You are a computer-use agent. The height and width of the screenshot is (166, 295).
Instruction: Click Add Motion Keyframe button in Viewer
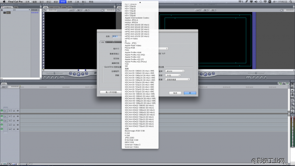52,77
